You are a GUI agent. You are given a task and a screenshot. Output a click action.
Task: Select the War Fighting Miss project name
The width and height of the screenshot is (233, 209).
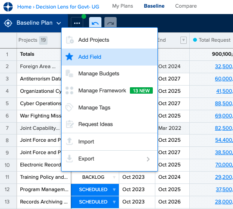pyautogui.click(x=41, y=116)
